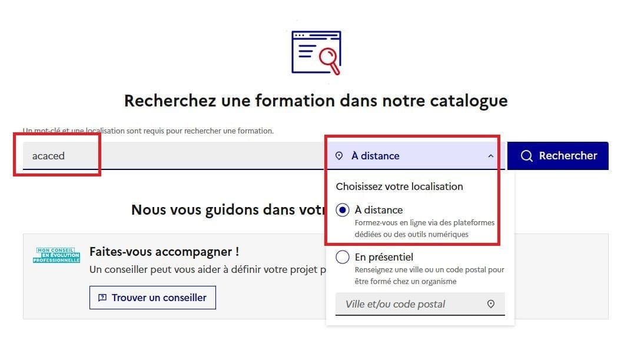Collapse the location dropdown using the chevron

point(491,156)
